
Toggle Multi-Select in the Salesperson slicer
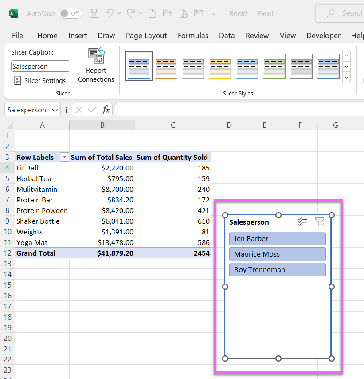[302, 222]
